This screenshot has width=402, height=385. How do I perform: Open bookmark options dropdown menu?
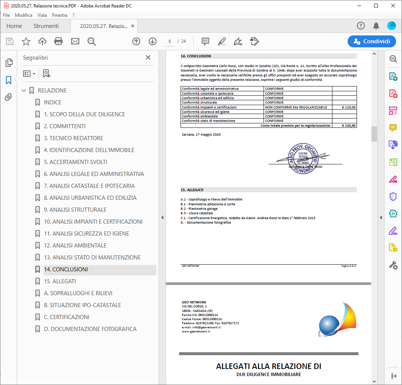pyautogui.click(x=29, y=73)
